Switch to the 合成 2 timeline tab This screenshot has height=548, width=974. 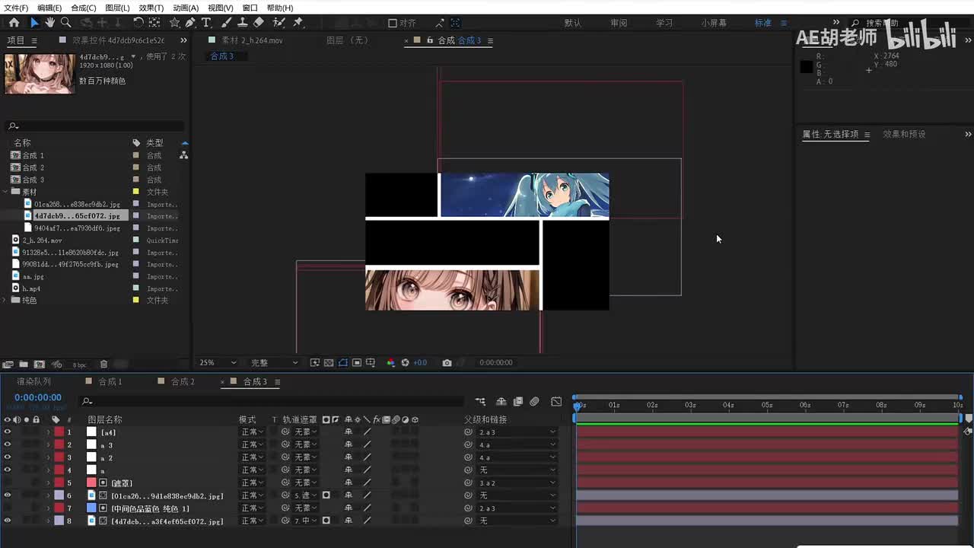pyautogui.click(x=183, y=381)
